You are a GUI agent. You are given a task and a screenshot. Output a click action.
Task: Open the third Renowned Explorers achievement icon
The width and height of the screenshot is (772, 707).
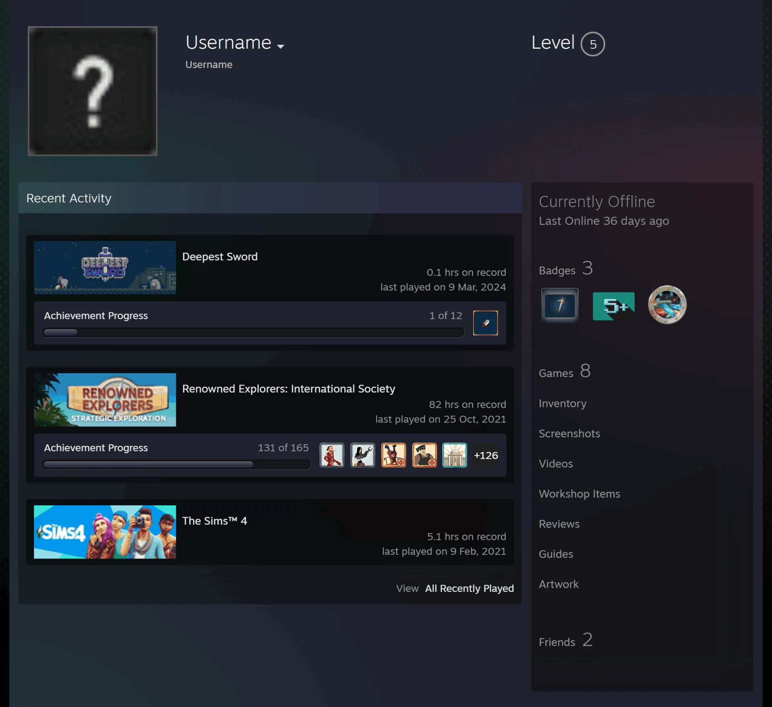[394, 455]
